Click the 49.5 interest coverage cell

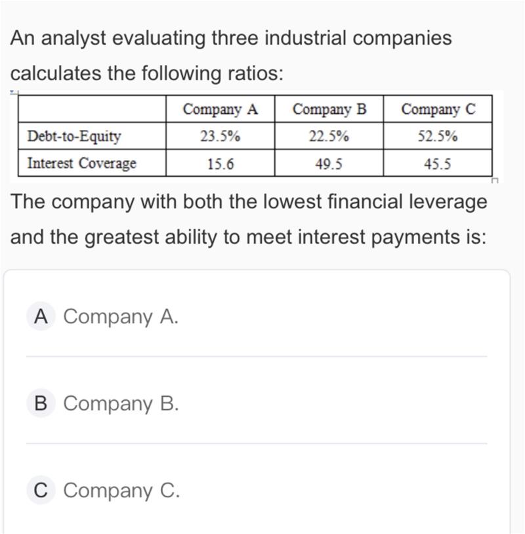[329, 164]
